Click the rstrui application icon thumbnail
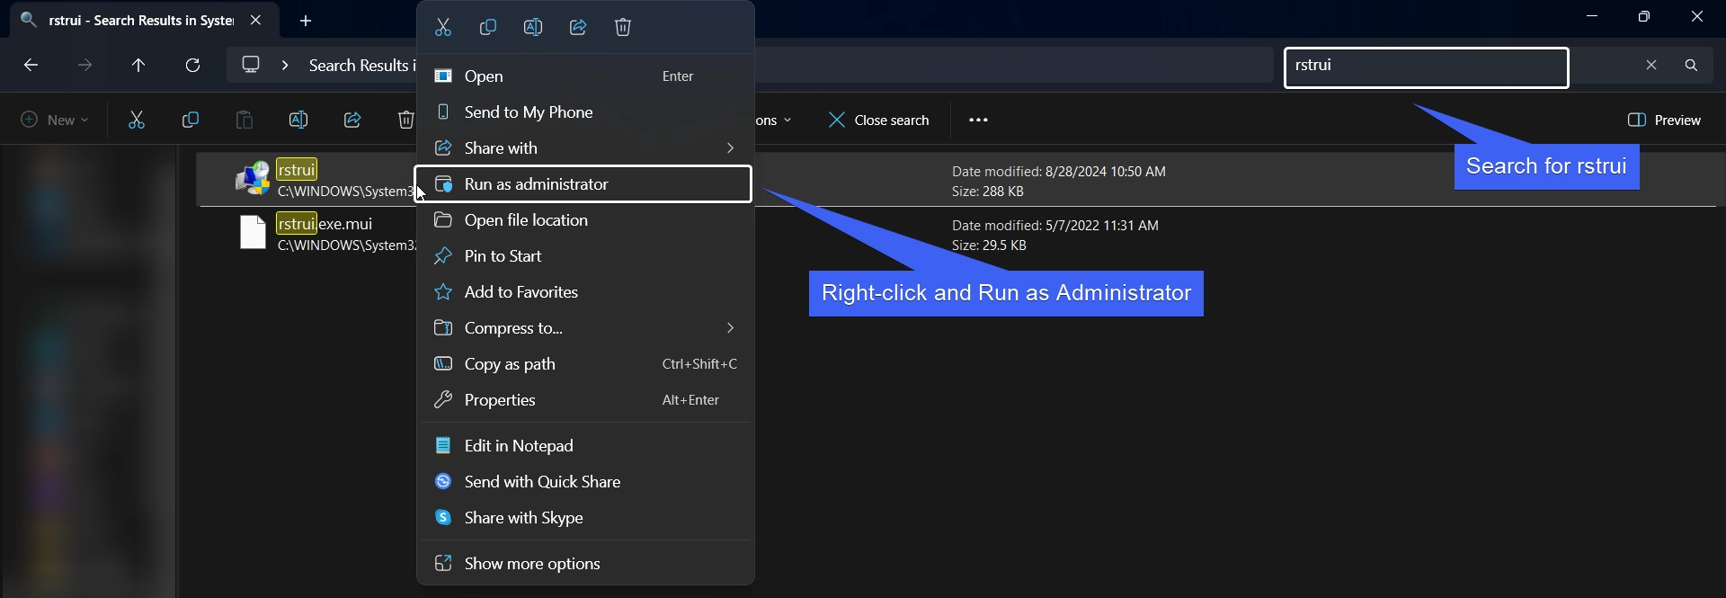 tap(253, 178)
